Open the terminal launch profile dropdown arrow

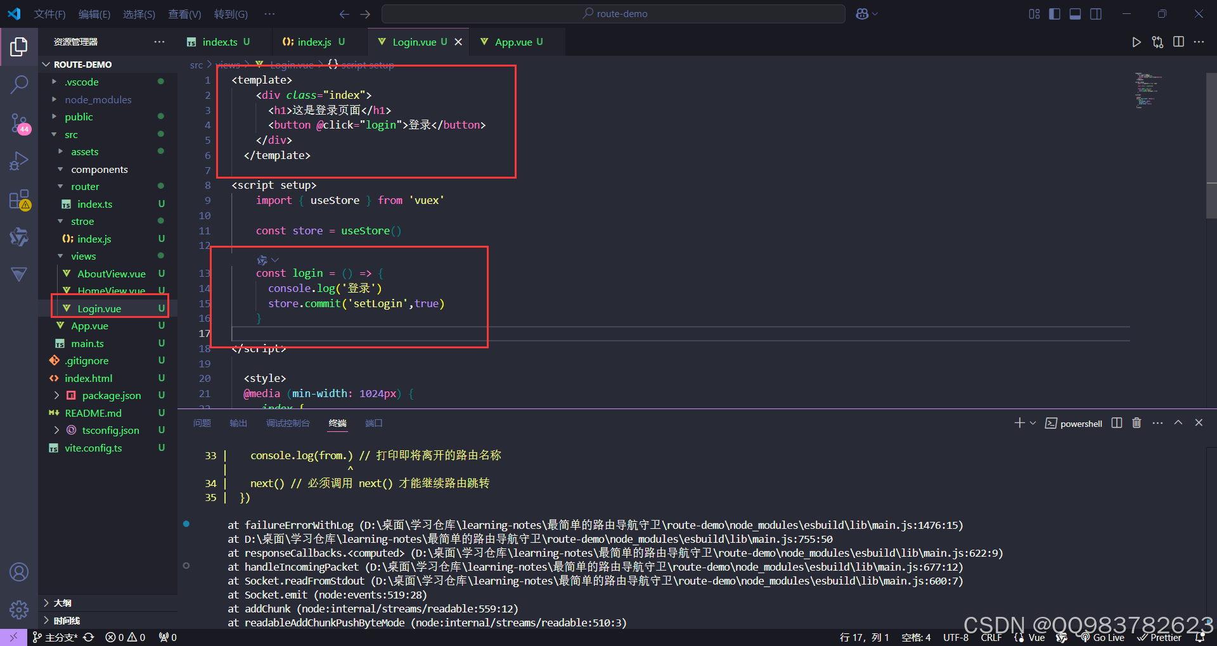point(1033,423)
